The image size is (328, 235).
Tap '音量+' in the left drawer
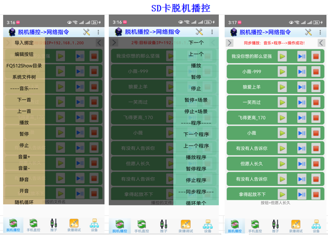[x=24, y=157]
